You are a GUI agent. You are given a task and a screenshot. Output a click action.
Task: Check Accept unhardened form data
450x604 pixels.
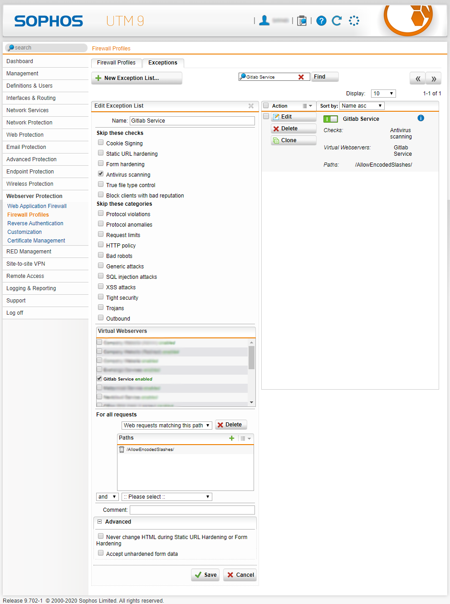pos(101,553)
